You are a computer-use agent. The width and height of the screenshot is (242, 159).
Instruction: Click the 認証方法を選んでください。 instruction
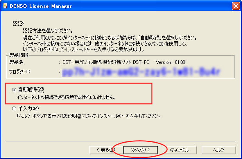[x=48, y=31]
